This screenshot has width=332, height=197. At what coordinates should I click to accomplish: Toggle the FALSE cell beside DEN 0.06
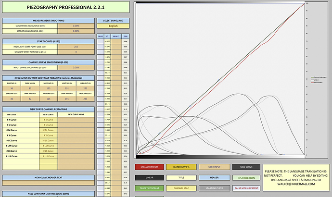(101, 52)
